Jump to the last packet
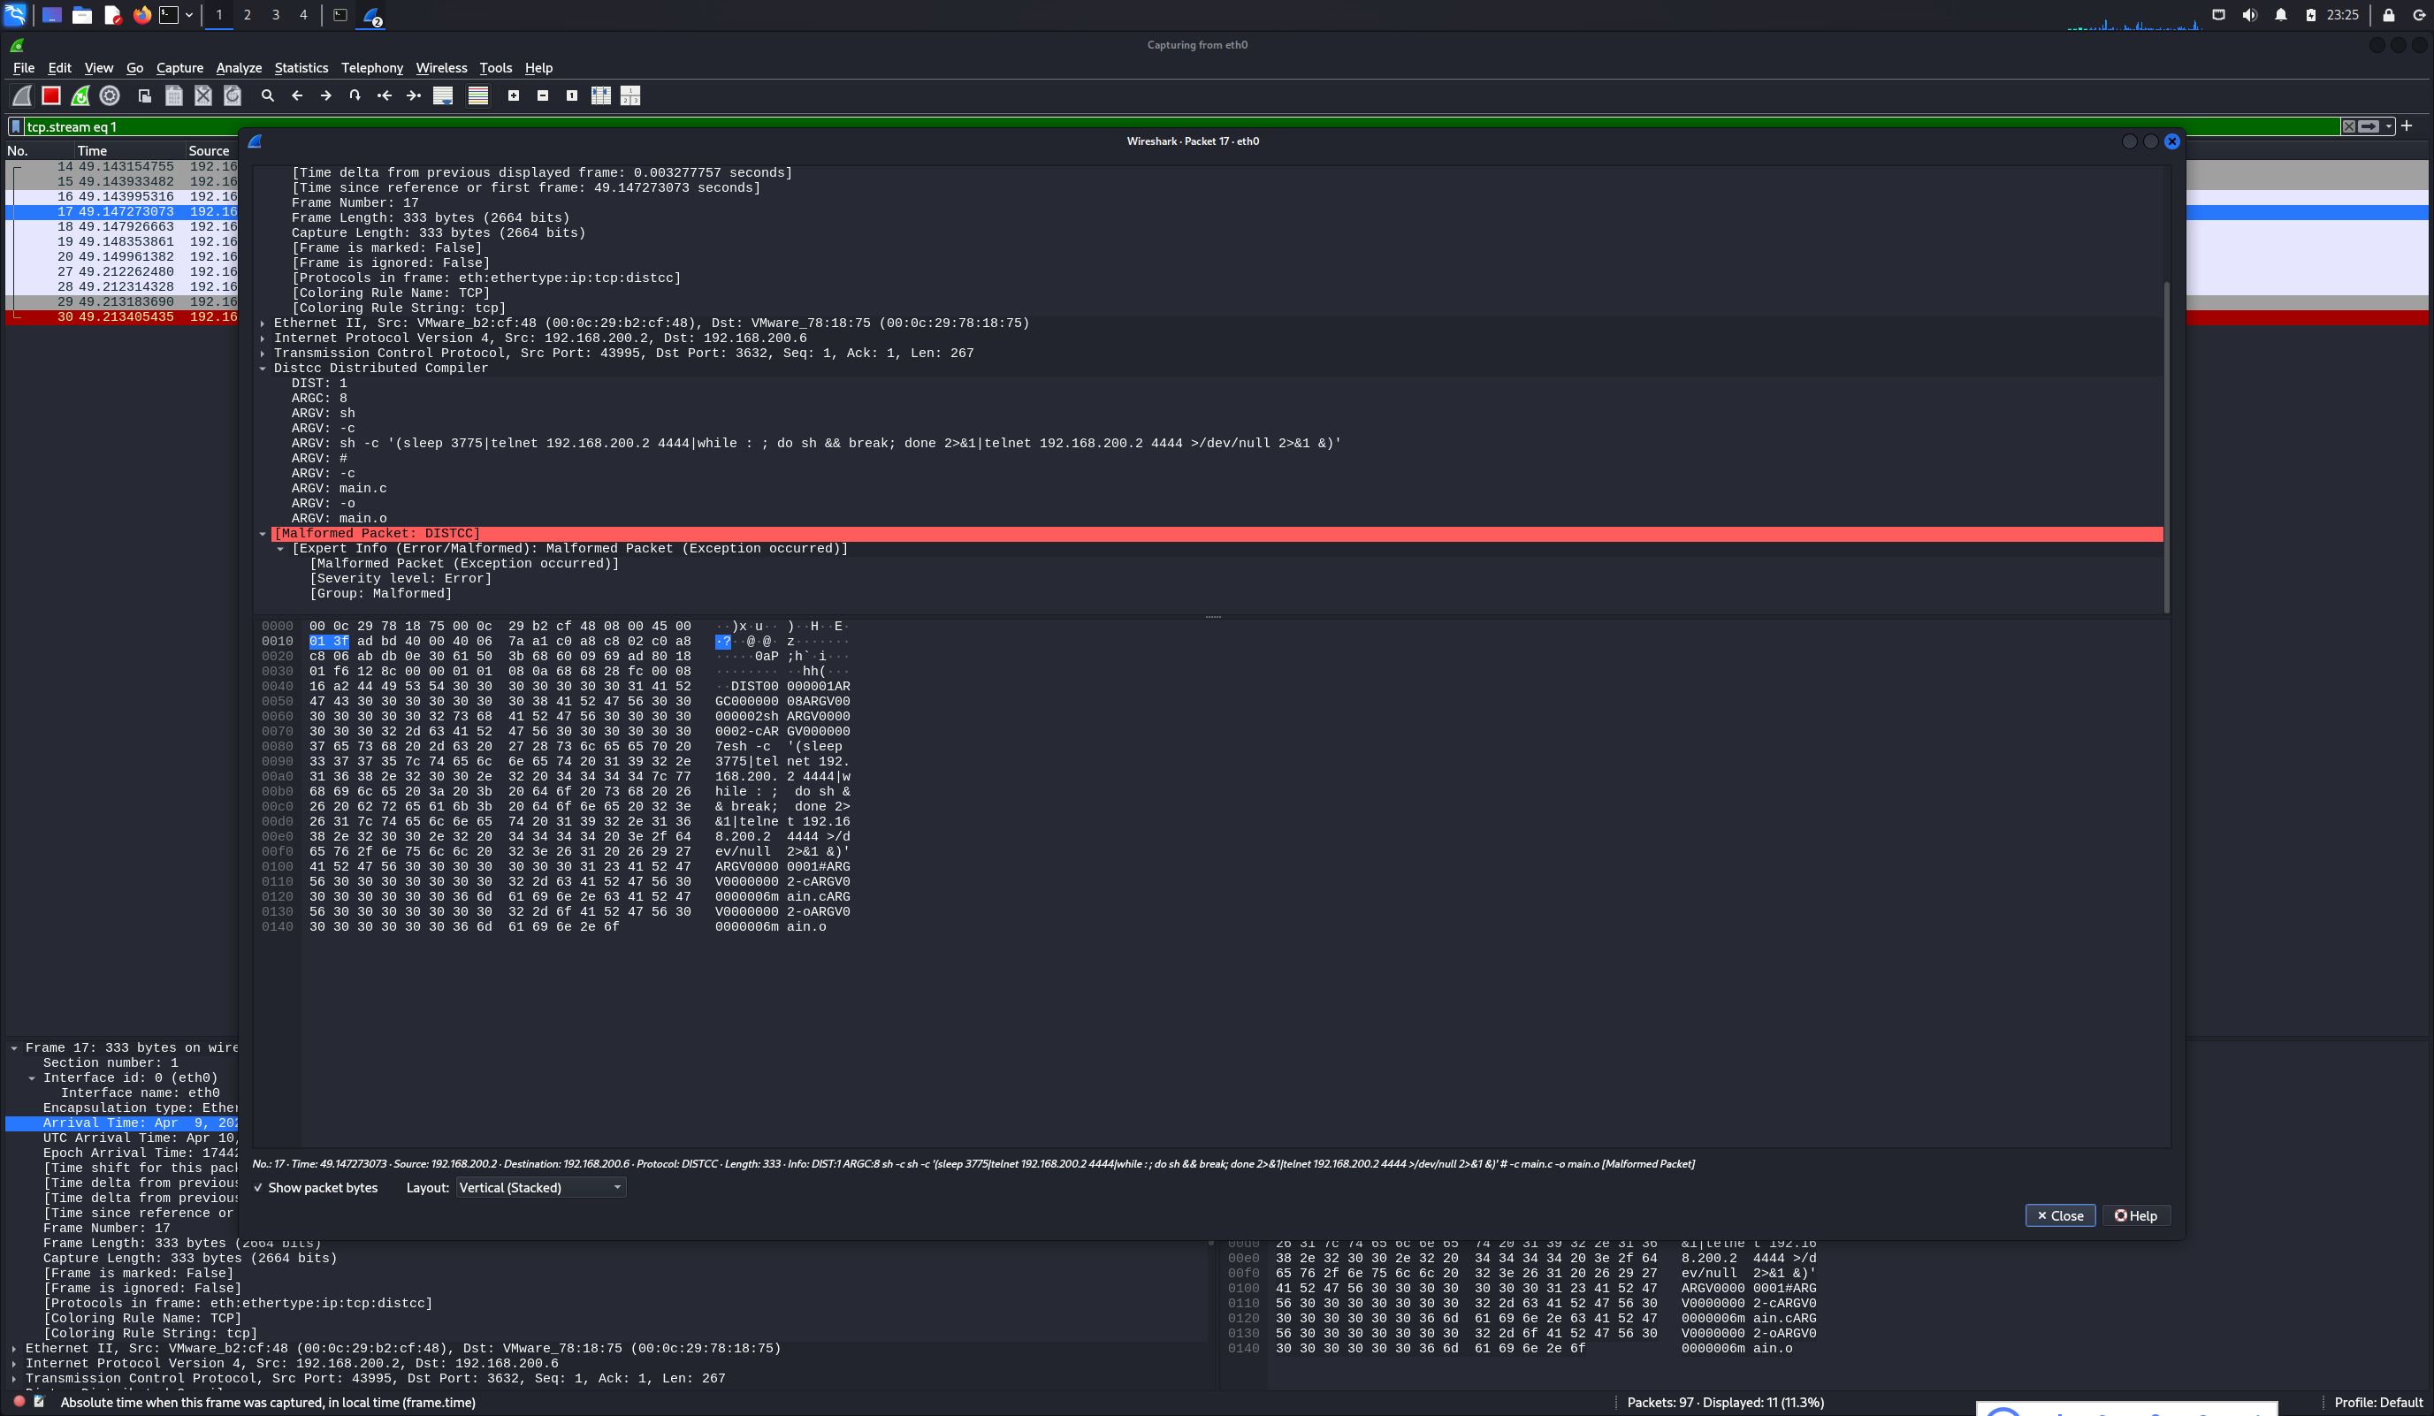 coord(414,95)
